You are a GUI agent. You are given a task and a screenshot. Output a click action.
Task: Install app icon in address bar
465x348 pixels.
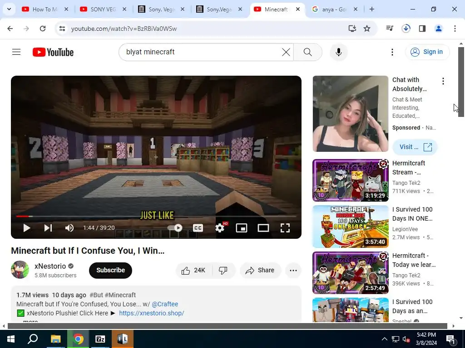pyautogui.click(x=352, y=29)
